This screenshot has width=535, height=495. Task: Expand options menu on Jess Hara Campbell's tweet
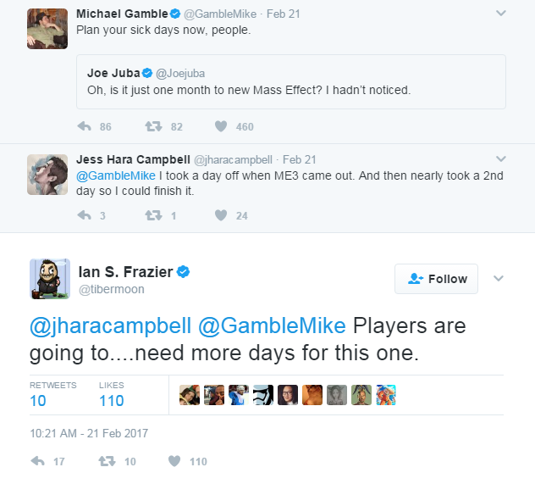[500, 159]
